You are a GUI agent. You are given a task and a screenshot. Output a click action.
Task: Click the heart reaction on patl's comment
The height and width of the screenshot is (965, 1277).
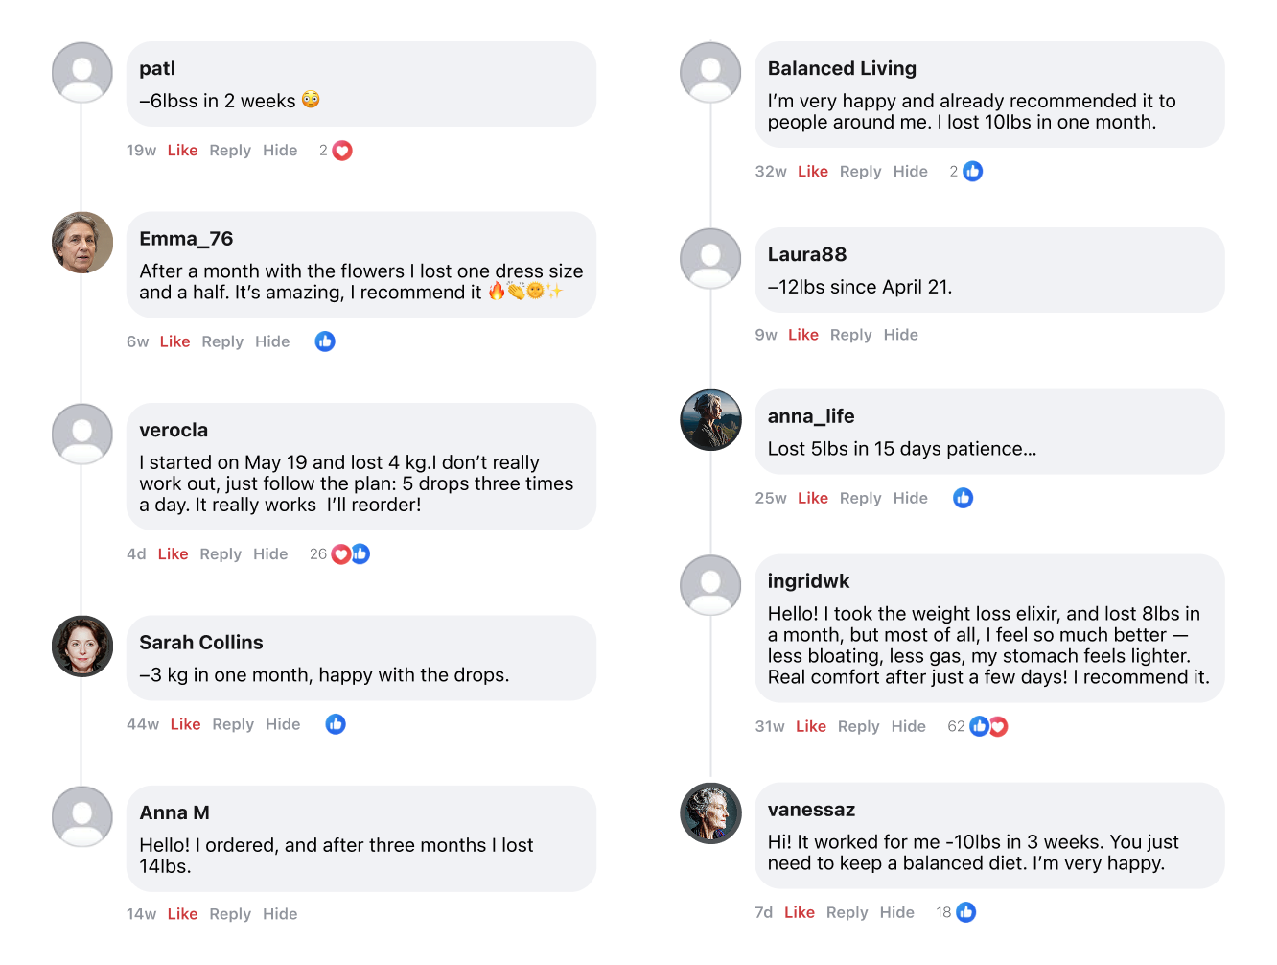point(342,151)
